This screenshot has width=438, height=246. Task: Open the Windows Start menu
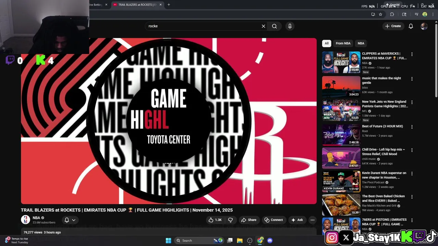(168, 241)
